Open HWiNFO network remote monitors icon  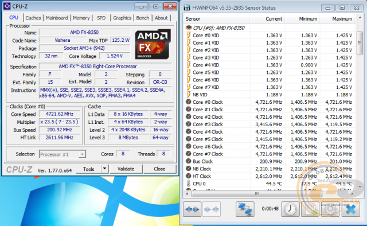[245, 209]
